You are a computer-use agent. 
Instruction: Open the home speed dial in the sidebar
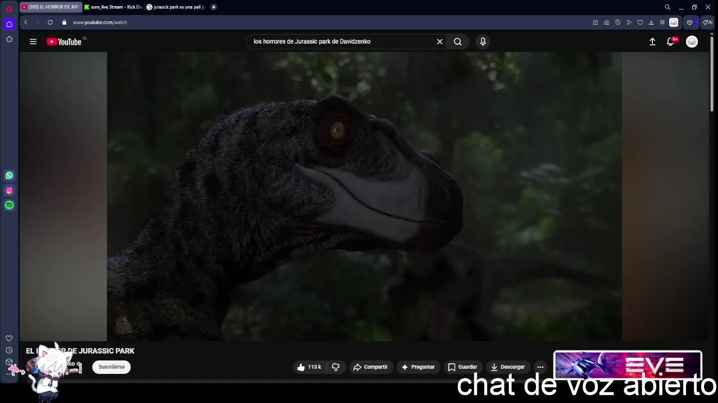(x=9, y=24)
